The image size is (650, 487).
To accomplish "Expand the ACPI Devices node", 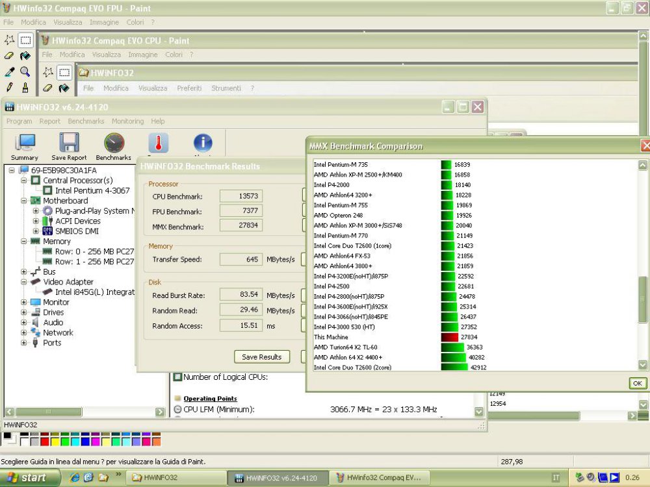I will 35,221.
